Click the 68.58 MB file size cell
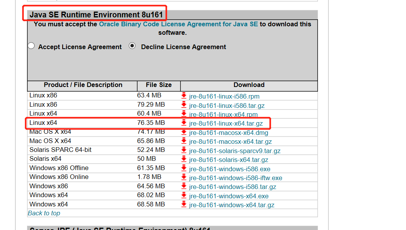 coord(151,204)
